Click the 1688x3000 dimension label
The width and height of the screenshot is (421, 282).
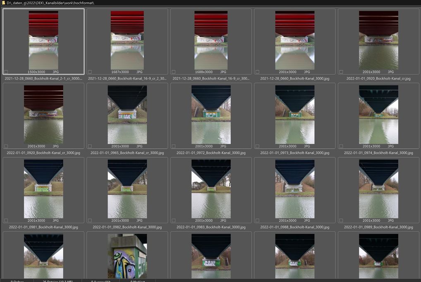[204, 72]
